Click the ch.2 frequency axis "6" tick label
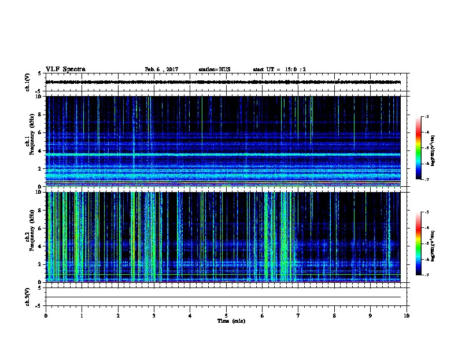Screen dimensions: 458x354 pos(40,228)
